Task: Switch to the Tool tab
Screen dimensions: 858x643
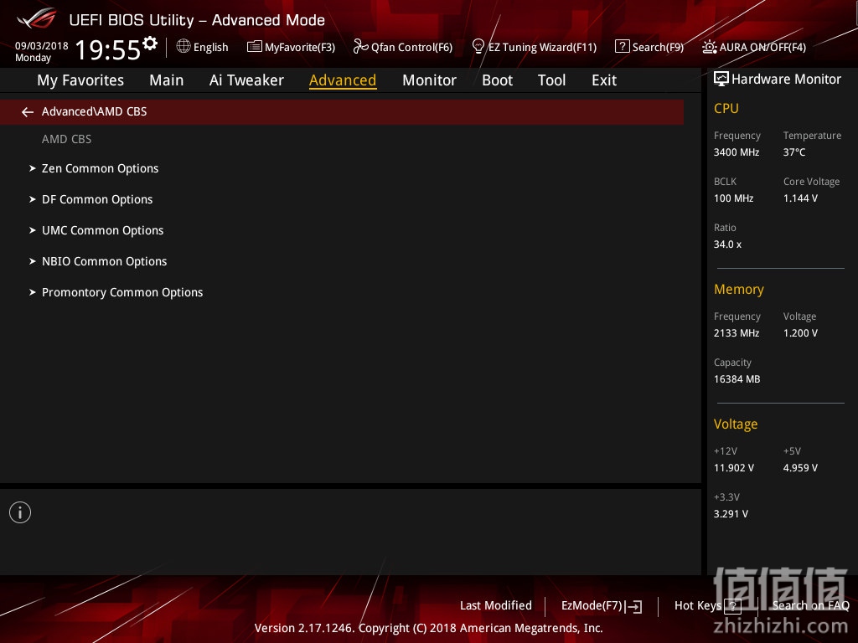Action: 551,80
